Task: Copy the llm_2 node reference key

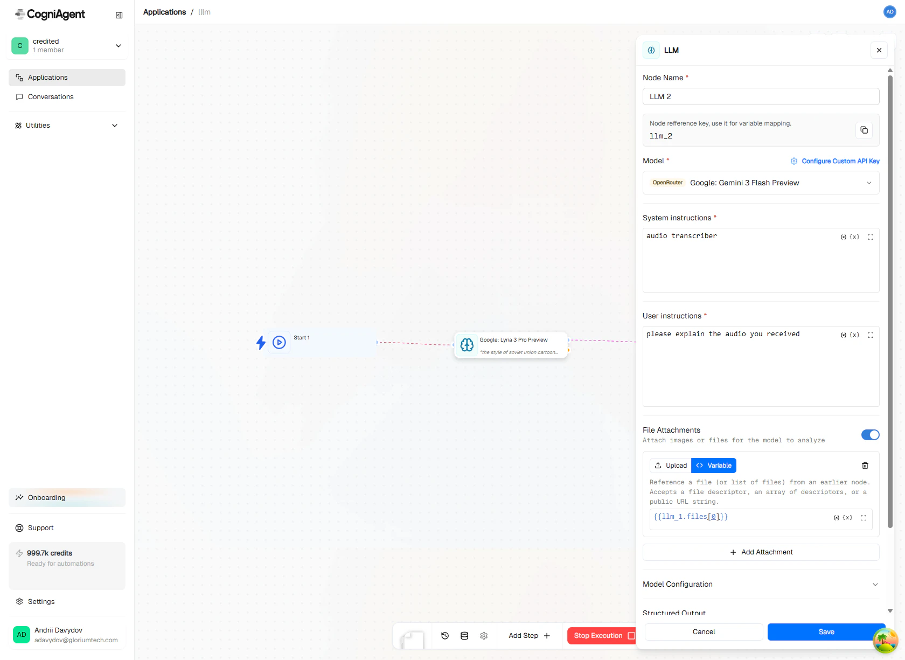Action: [x=864, y=130]
